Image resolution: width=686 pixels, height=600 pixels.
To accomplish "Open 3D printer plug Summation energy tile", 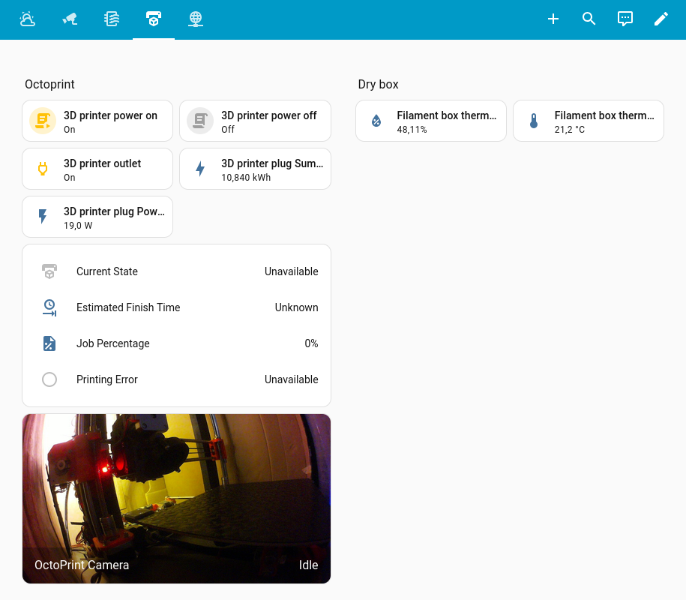I will click(x=255, y=169).
